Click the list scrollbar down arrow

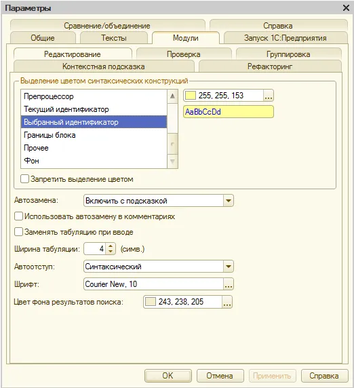pyautogui.click(x=173, y=161)
